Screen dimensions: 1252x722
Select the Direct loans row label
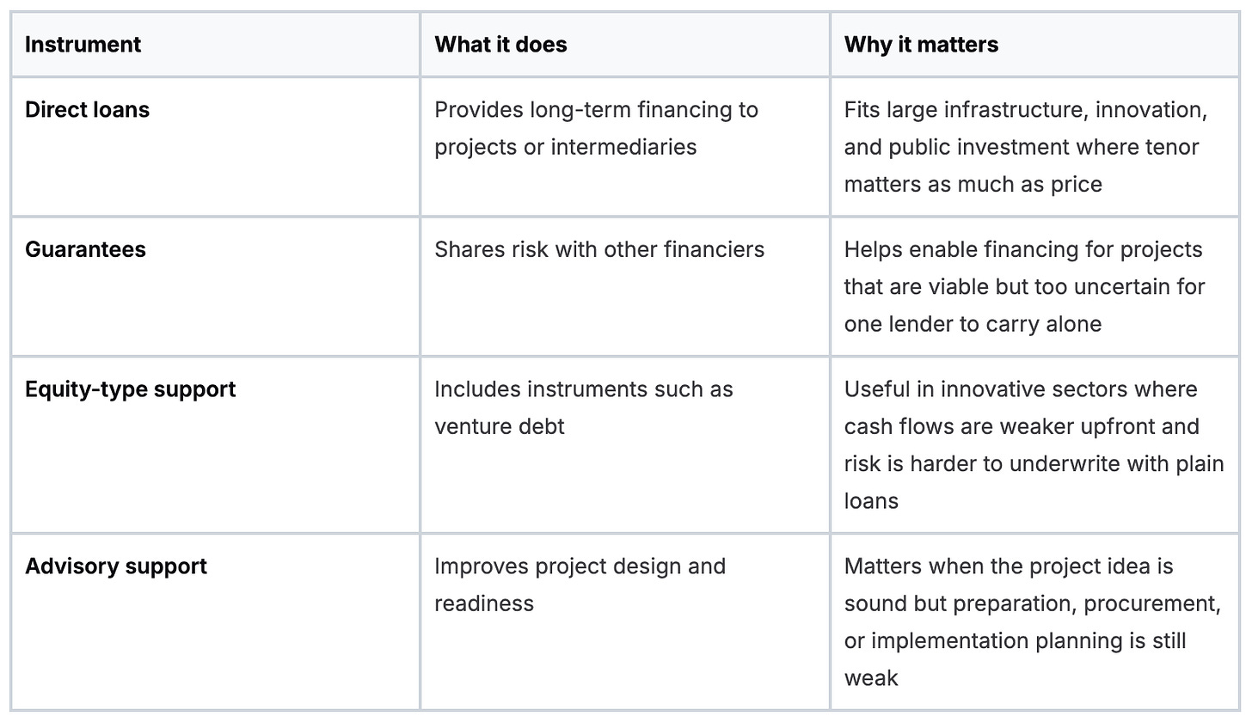[87, 110]
